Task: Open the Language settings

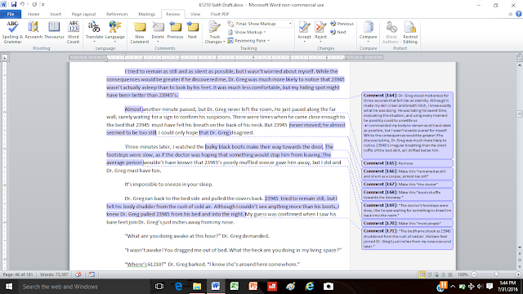Action: [114, 32]
